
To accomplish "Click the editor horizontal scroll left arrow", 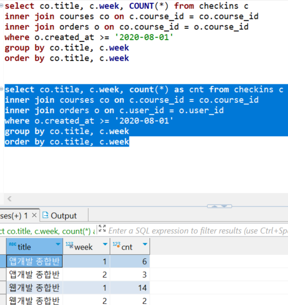I will [x=10, y=199].
